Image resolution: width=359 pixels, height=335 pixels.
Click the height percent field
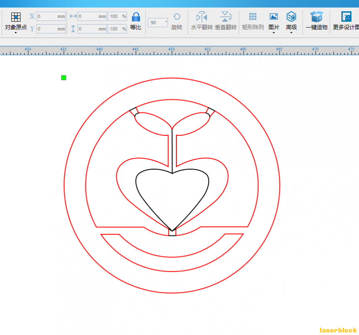point(117,29)
